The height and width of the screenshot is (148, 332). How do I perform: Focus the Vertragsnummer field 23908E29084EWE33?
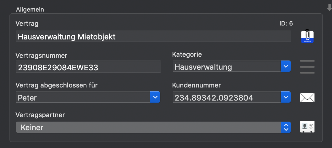88,67
